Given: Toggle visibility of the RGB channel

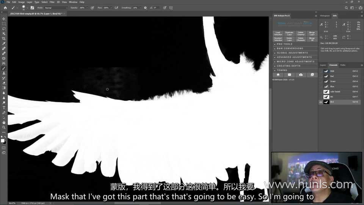Looking at the screenshot, I should coord(321,71).
